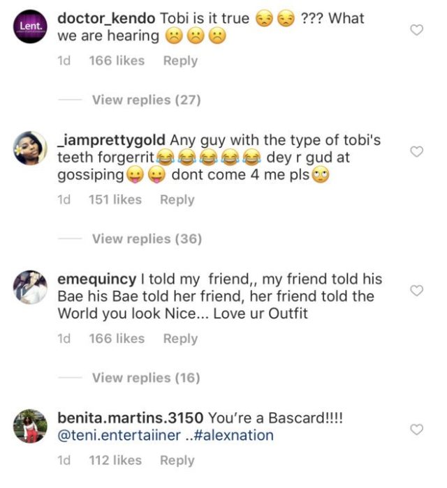Reply to _iamprettygold's comment
This screenshot has height=488, width=447.
[x=177, y=199]
